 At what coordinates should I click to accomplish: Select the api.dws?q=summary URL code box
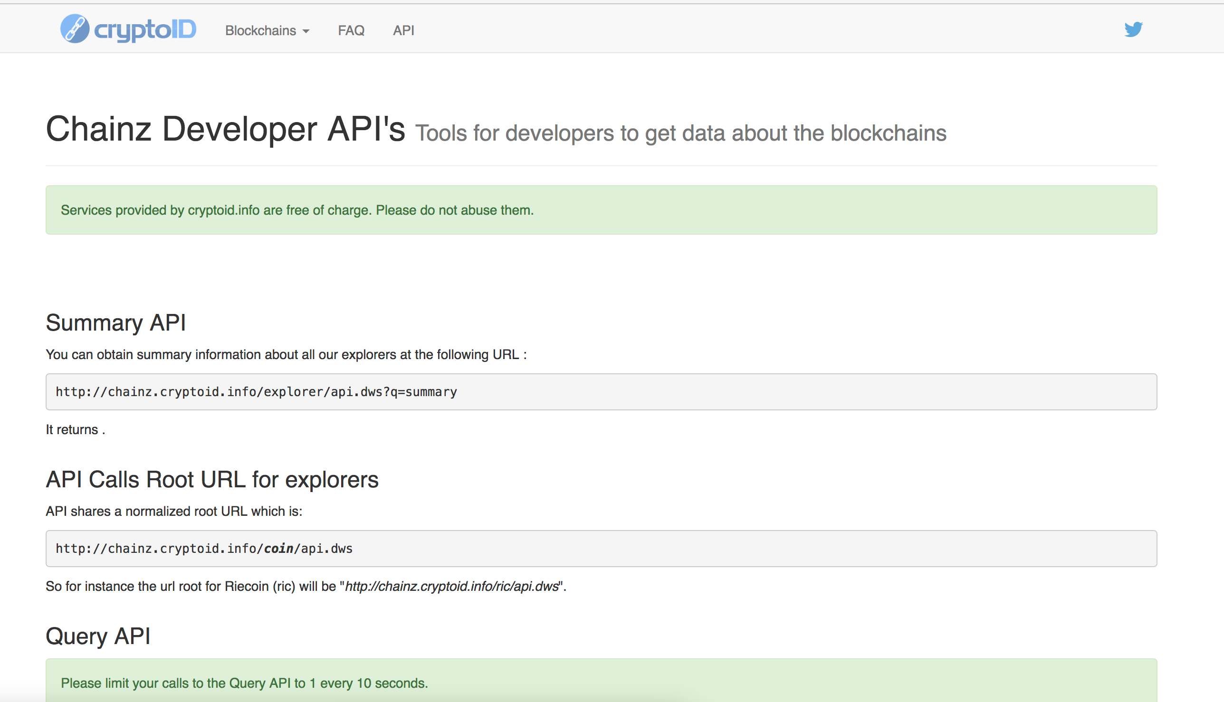pyautogui.click(x=601, y=391)
